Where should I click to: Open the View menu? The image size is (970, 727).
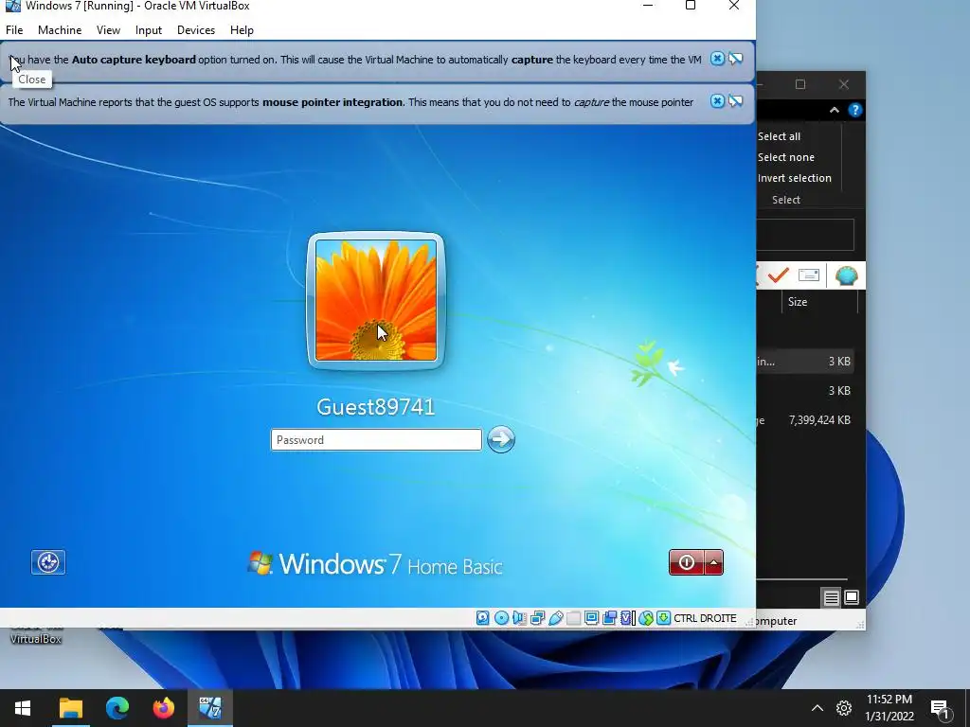[108, 30]
